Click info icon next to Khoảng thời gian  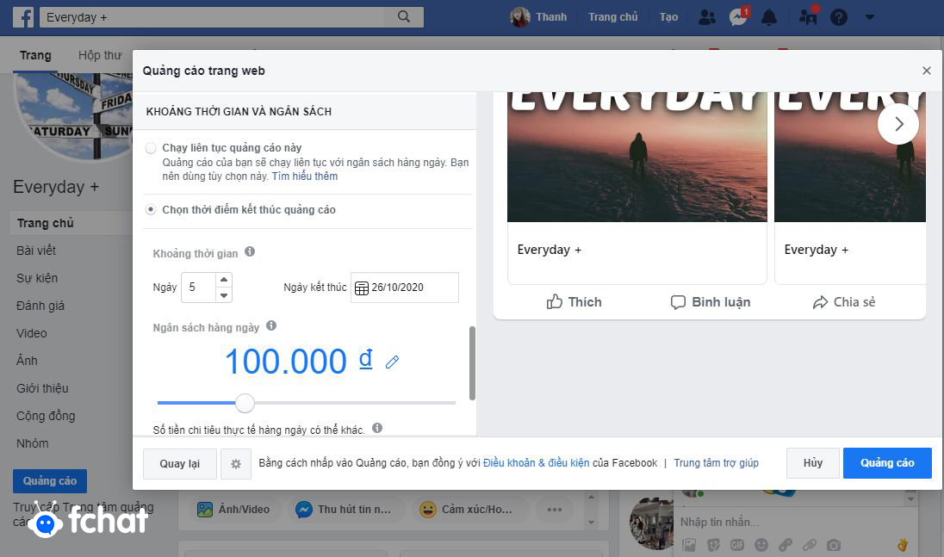250,252
